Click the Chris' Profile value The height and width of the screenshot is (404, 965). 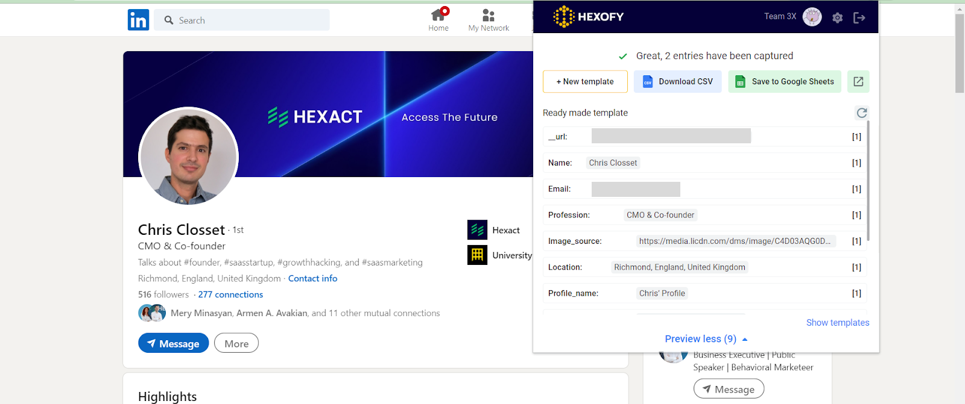662,293
